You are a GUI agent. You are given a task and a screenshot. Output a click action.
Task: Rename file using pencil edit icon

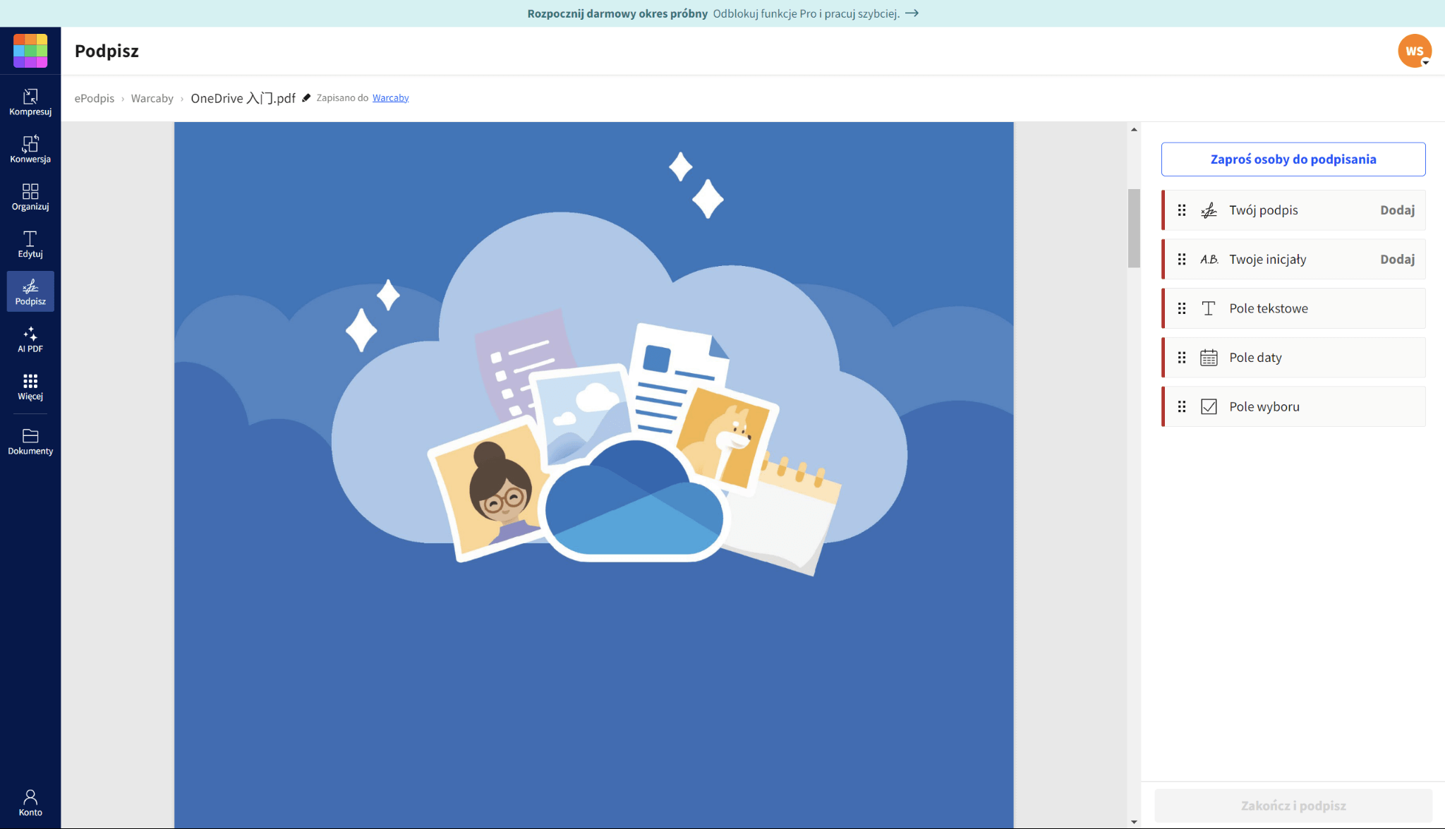(x=306, y=98)
